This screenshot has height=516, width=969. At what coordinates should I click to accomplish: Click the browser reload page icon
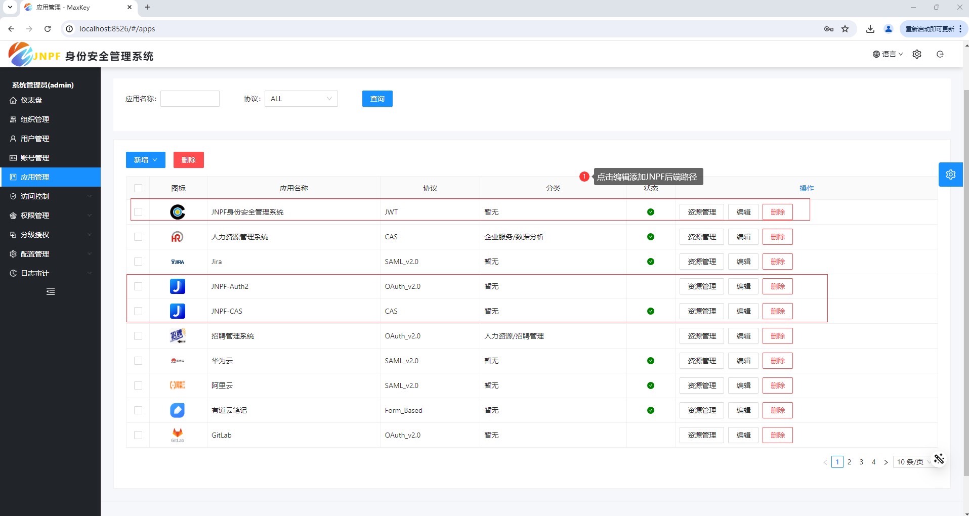click(48, 29)
